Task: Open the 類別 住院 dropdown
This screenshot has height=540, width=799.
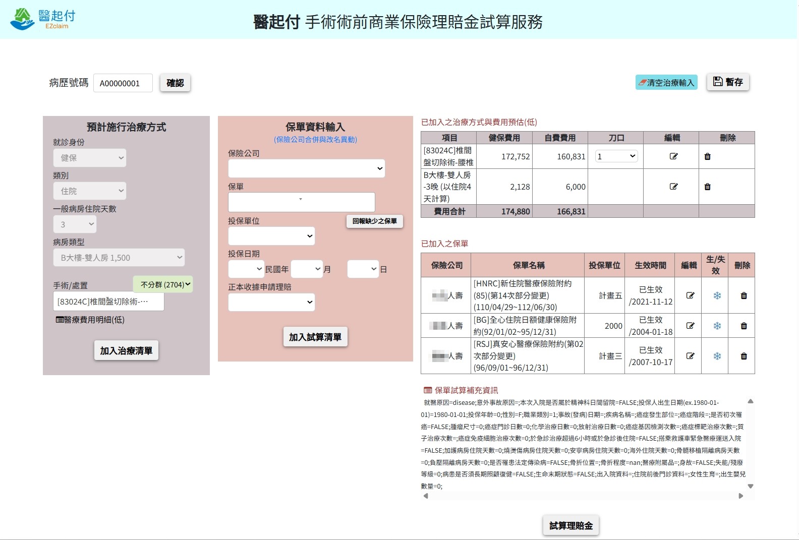Action: click(x=90, y=191)
